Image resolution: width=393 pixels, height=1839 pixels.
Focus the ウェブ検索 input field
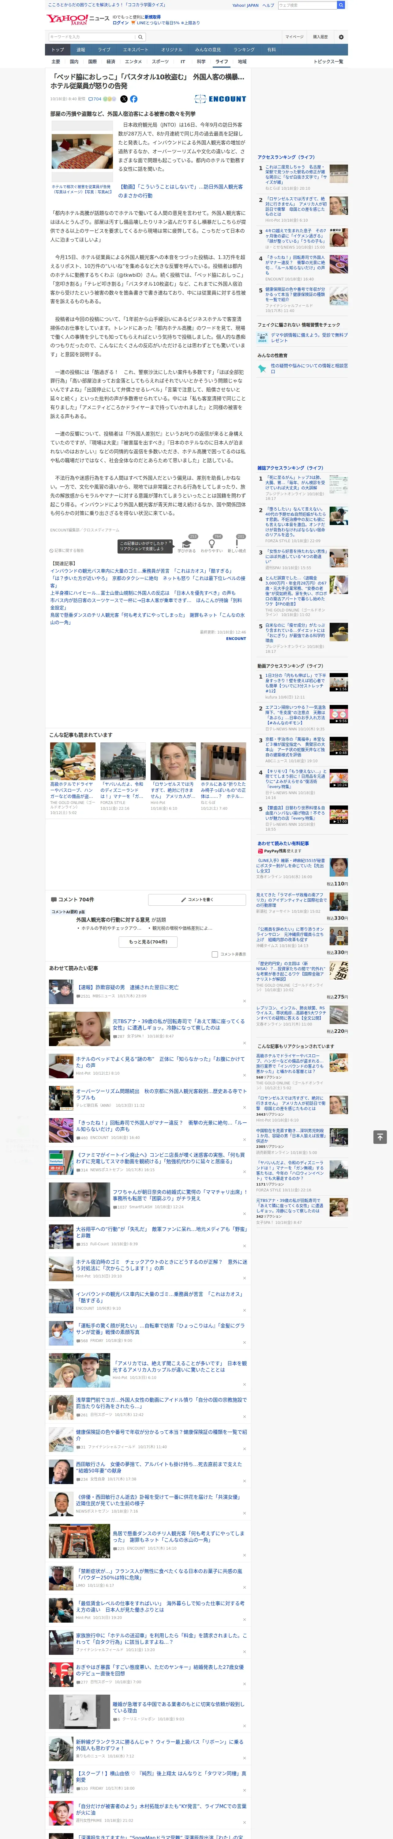click(307, 5)
